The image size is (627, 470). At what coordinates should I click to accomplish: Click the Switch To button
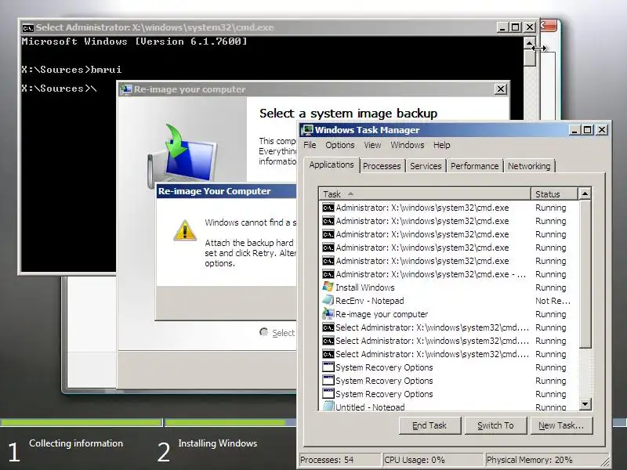pyautogui.click(x=495, y=425)
